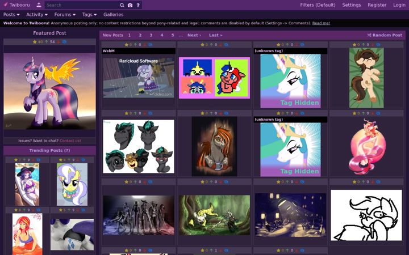Screen dimensions: 409x255
Task: Expand the Forums dropdown menu
Action: point(65,15)
